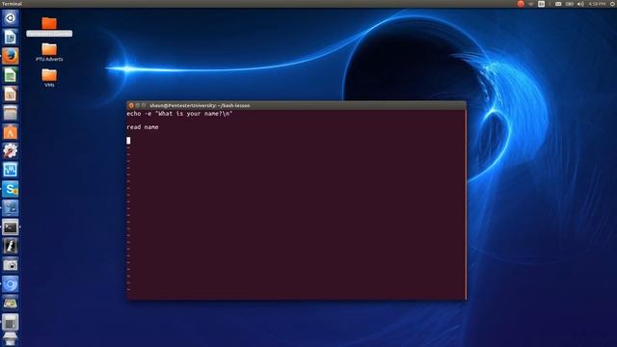Viewport: 617px width, 347px height.
Task: Open Ubuntu Software Center orange bag icon
Action: pos(11,132)
